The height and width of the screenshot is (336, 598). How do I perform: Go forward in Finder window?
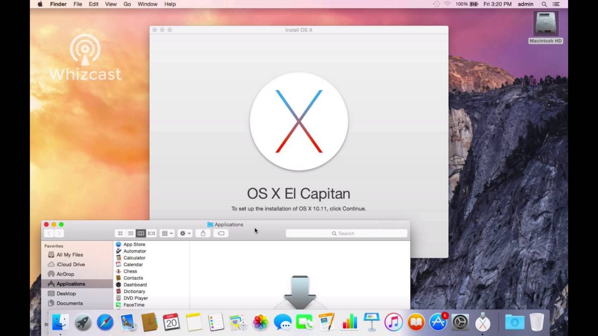click(59, 233)
